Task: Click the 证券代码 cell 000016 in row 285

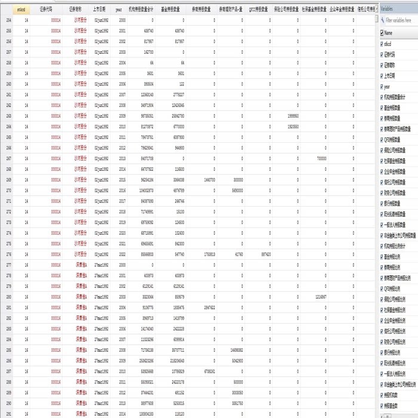Action: 47,350
